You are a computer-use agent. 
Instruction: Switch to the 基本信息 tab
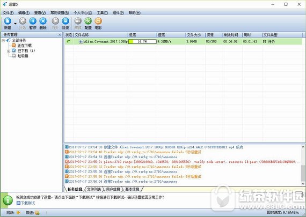click(132, 189)
